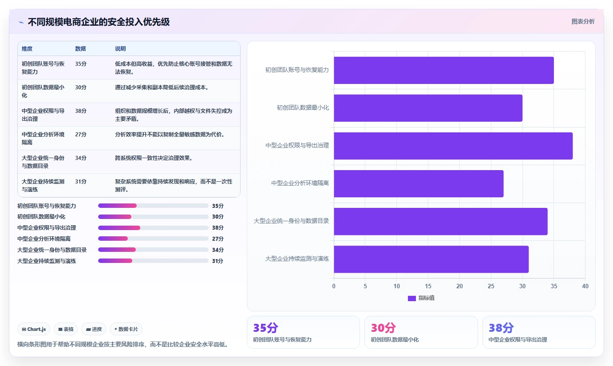
Task: Click the 34分 value in the table
Action: (x=81, y=158)
